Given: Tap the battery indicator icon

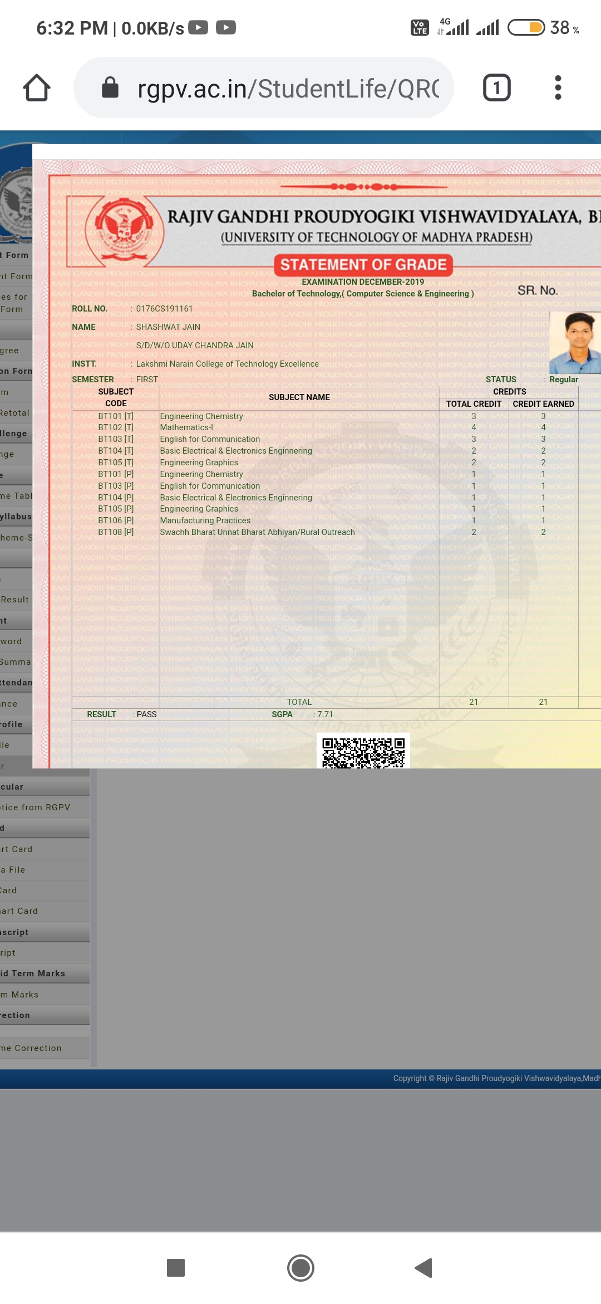Looking at the screenshot, I should (x=526, y=27).
